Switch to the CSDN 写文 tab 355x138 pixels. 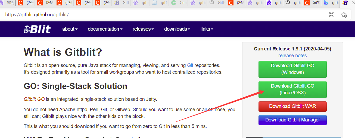pyautogui.click(x=312, y=3)
